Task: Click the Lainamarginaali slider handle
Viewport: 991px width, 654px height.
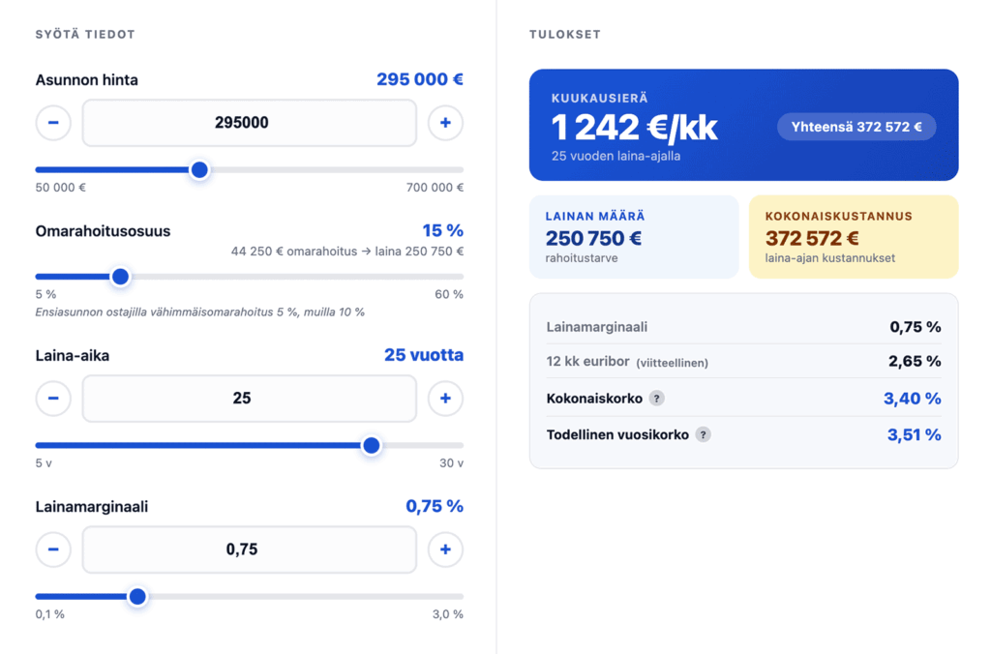Action: [x=137, y=597]
